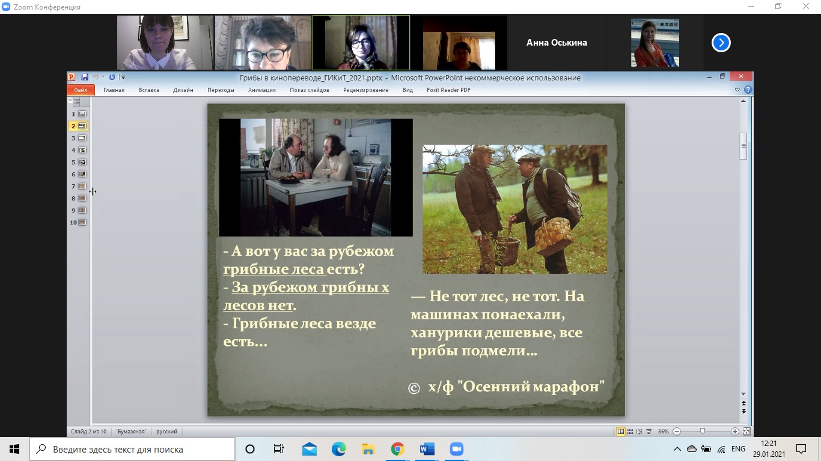Open the Анимация ribbon tab
The height and width of the screenshot is (461, 821).
pos(261,90)
